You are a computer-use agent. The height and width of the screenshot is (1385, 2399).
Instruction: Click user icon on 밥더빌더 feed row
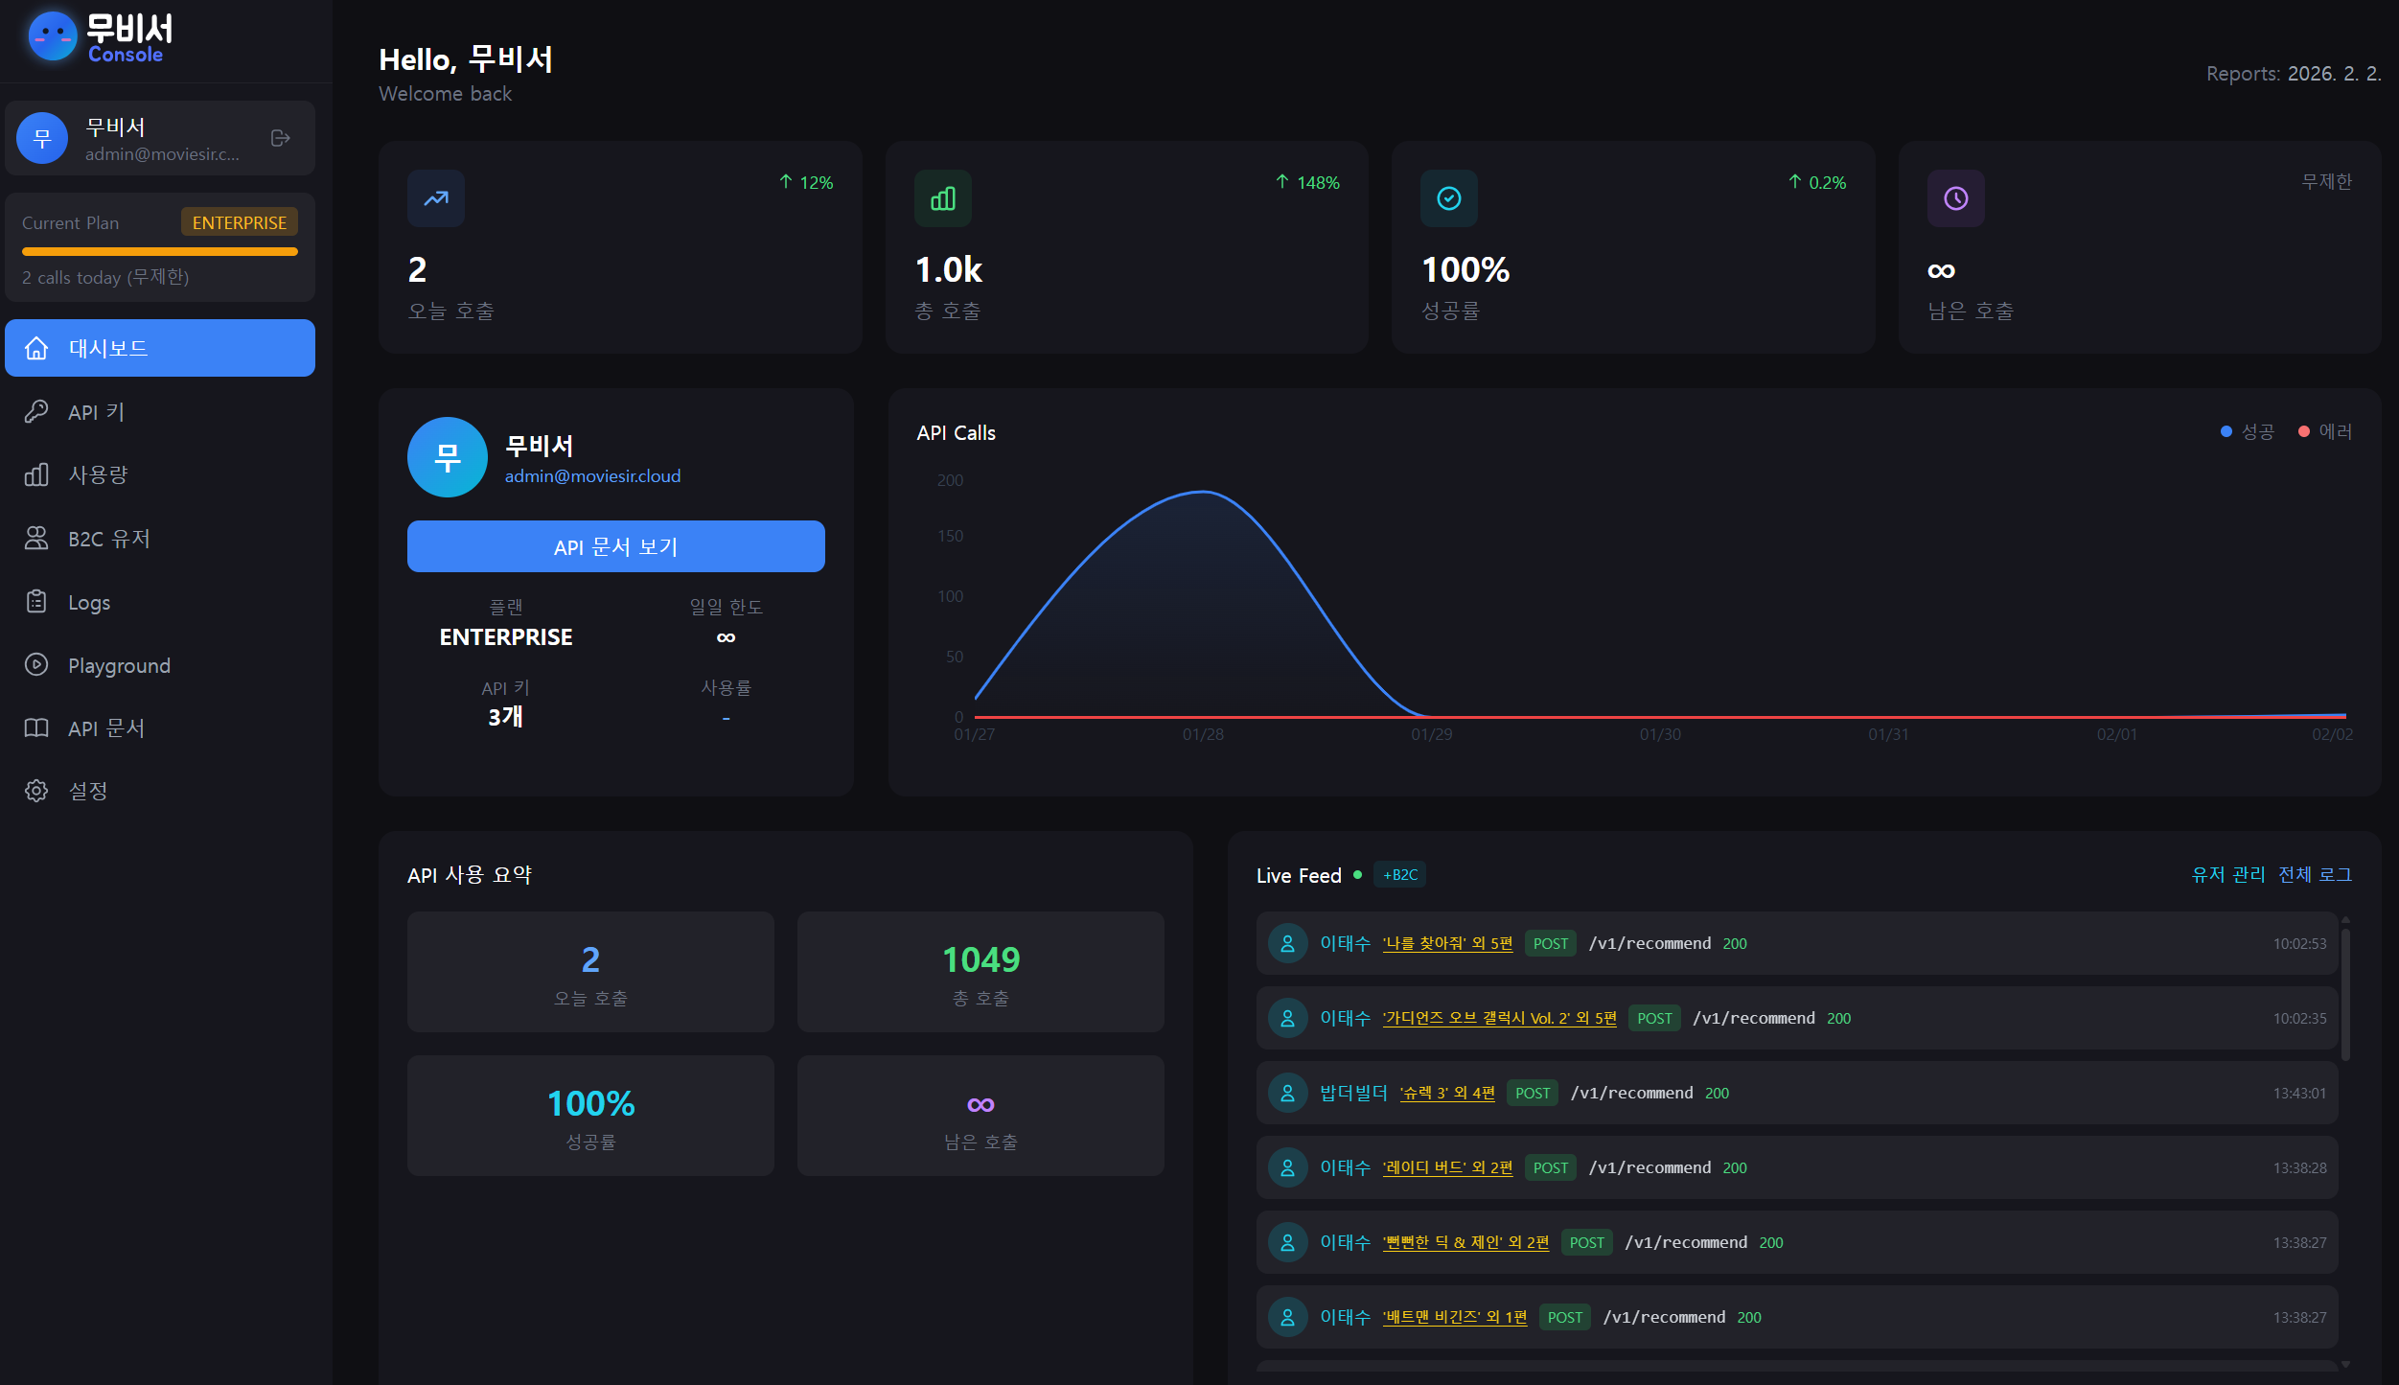[1287, 1093]
